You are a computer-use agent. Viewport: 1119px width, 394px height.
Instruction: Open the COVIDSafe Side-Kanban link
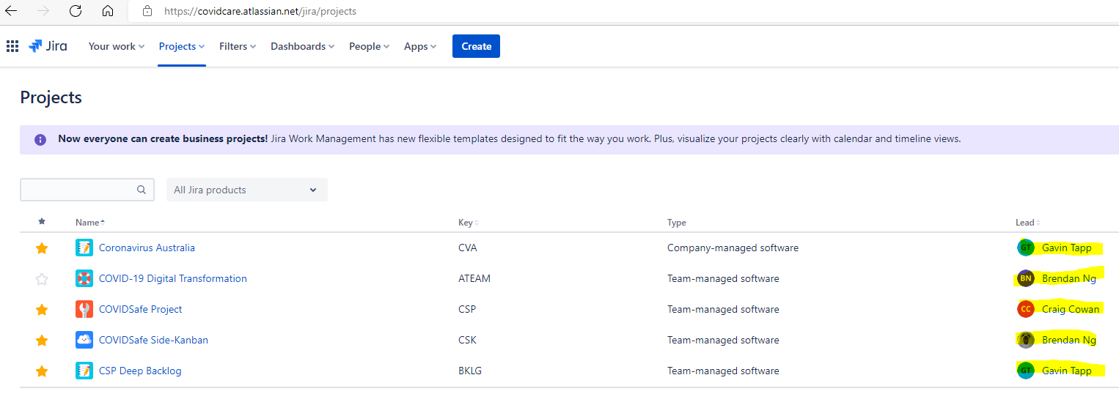(x=153, y=340)
